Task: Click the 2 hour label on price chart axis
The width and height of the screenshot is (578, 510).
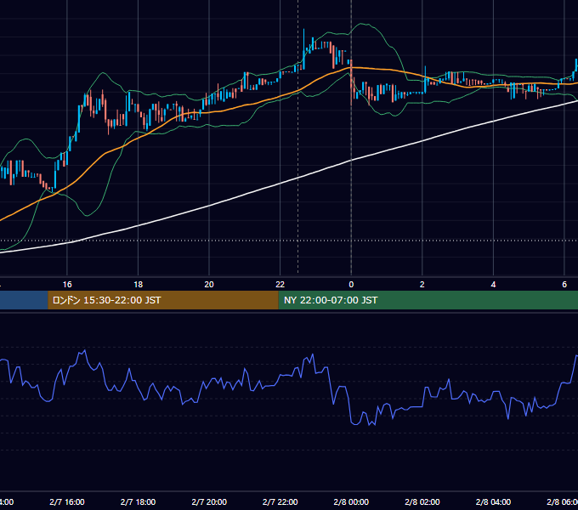Action: [x=422, y=285]
